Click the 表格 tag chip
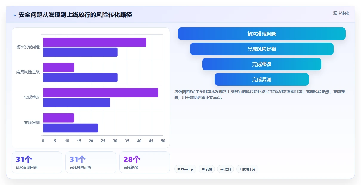Viewport: 361px width, 185px height. tap(207, 169)
